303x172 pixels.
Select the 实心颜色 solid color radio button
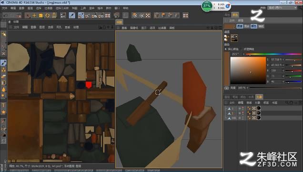pos(226,49)
